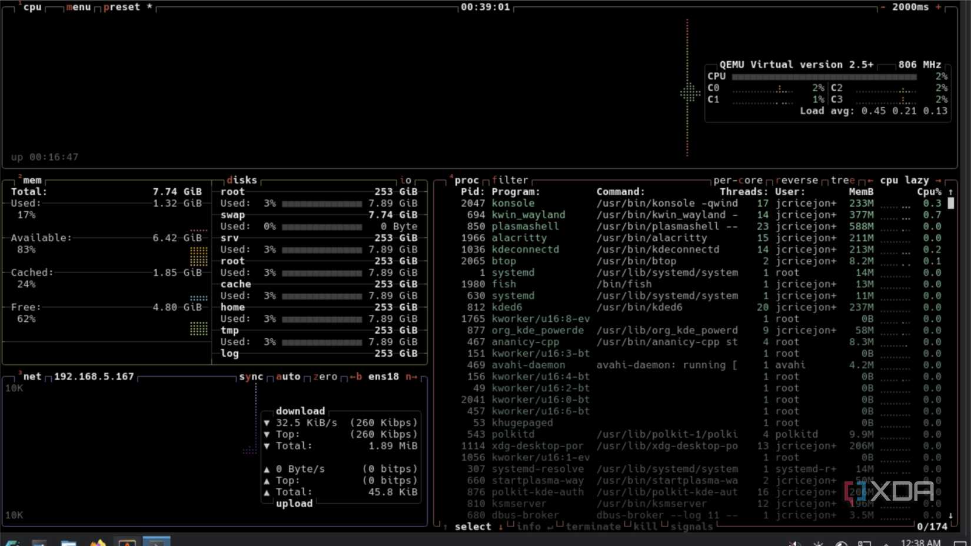
Task: Increase update interval with plus sign
Action: (x=938, y=7)
